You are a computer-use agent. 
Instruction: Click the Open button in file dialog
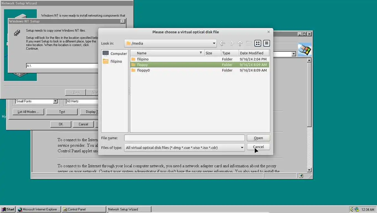coord(258,138)
